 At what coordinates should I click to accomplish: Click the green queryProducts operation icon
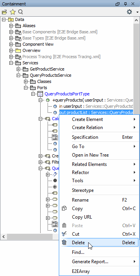[48, 100]
